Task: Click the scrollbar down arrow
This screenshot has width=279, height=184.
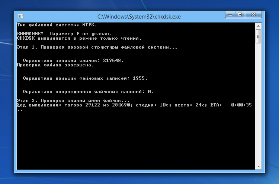Action: pos(259,167)
